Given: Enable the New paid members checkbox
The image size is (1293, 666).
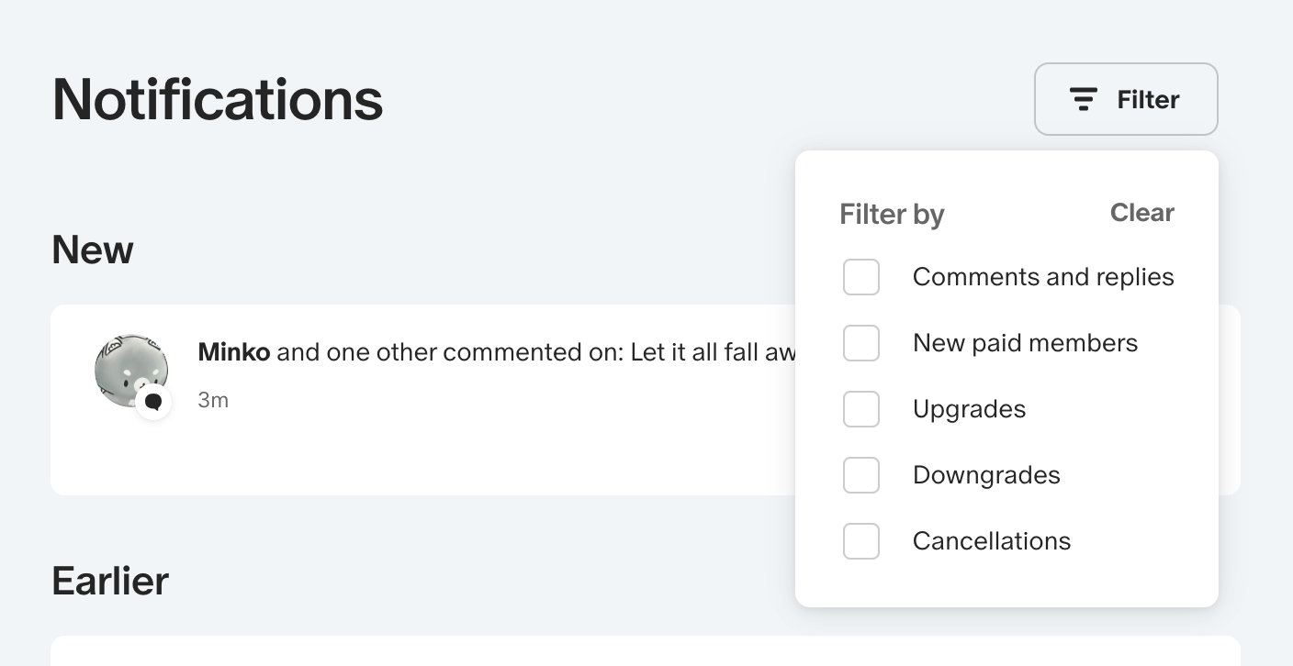Looking at the screenshot, I should tap(861, 343).
